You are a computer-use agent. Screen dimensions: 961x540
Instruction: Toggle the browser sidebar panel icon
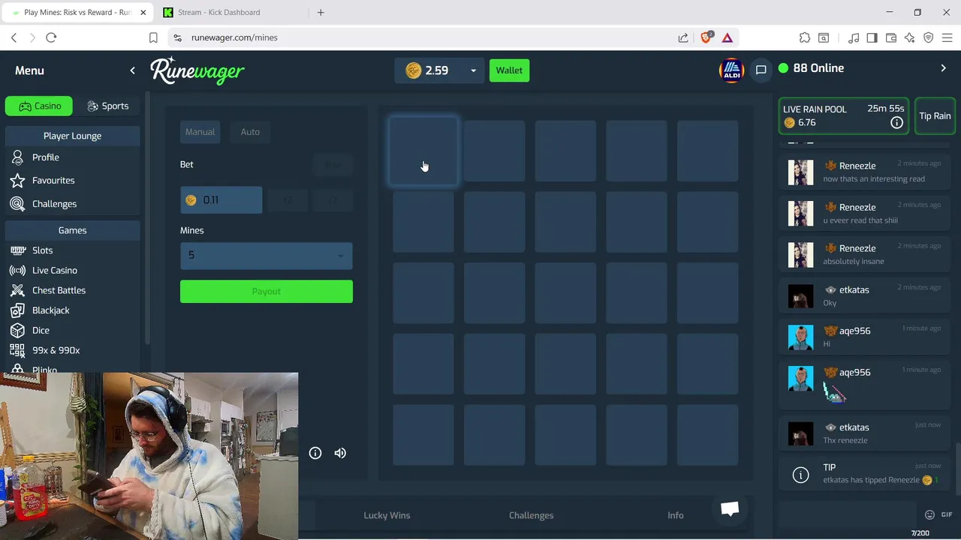coord(872,37)
